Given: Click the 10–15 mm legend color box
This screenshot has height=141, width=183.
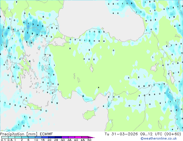Looking at the screenshot, I should point(38,137).
